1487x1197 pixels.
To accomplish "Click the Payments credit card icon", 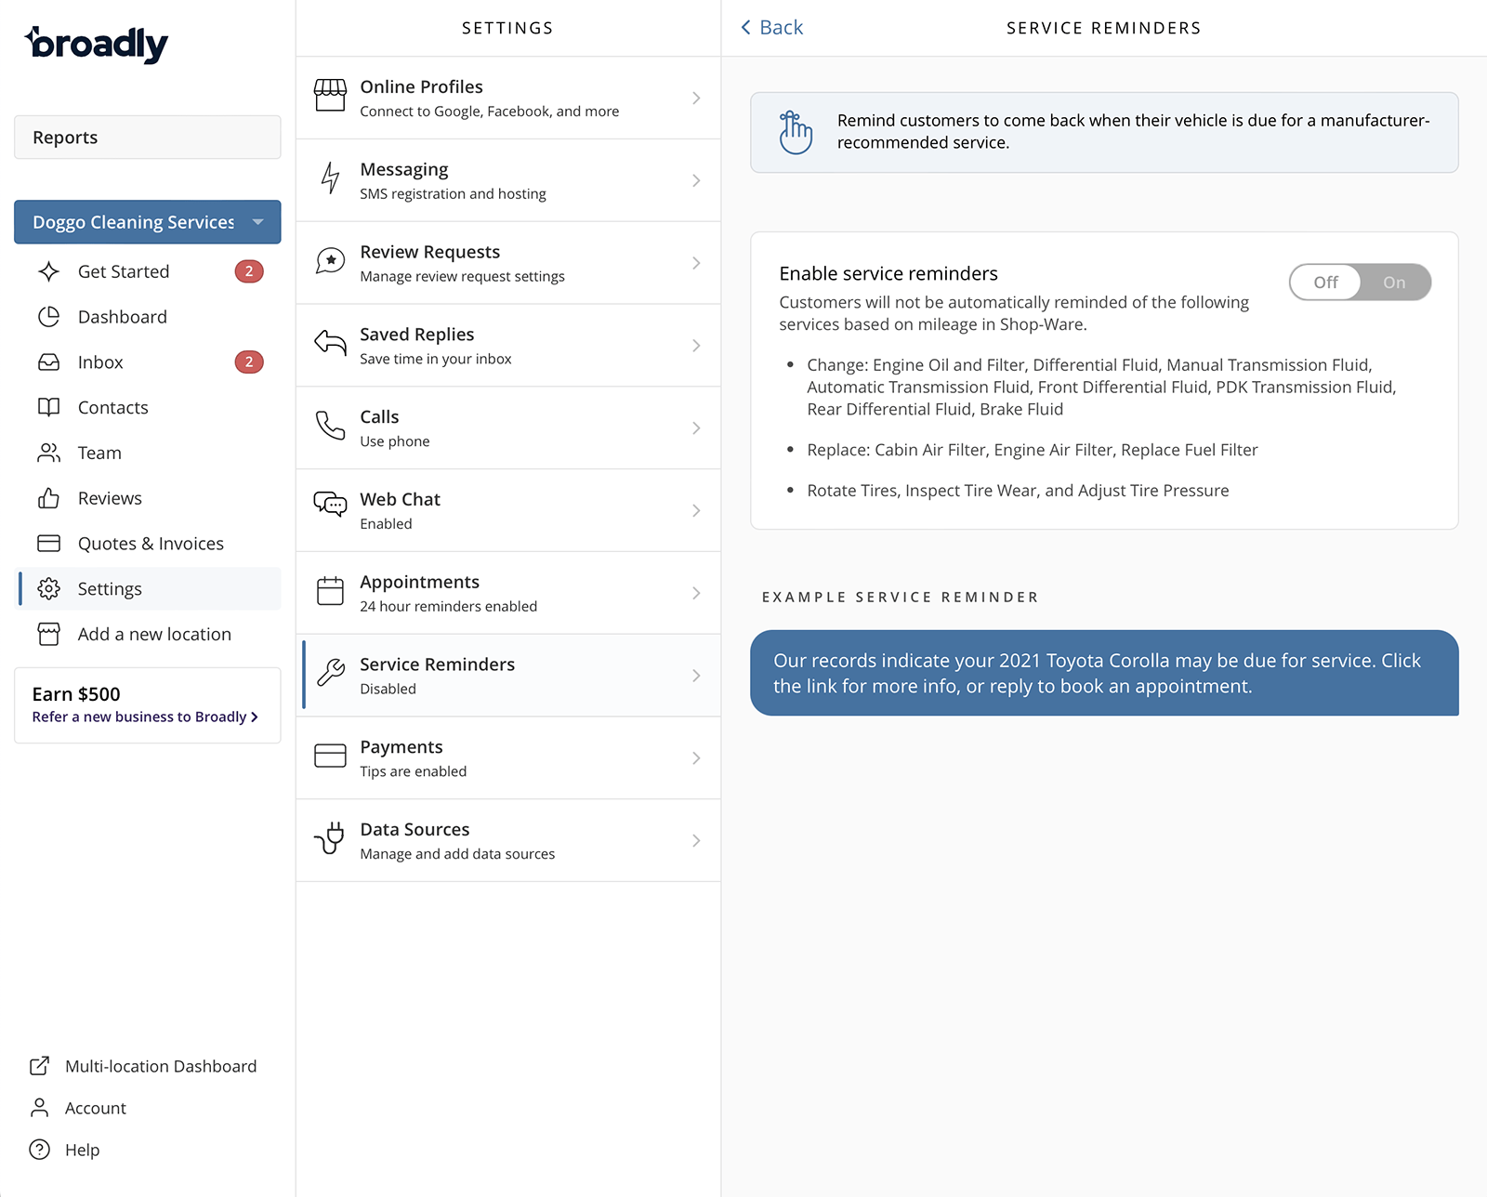I will (330, 756).
